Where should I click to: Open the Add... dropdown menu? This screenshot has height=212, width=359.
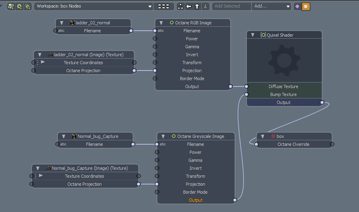271,6
